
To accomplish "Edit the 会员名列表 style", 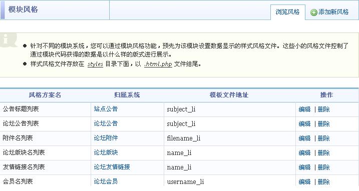I will point(304,181).
